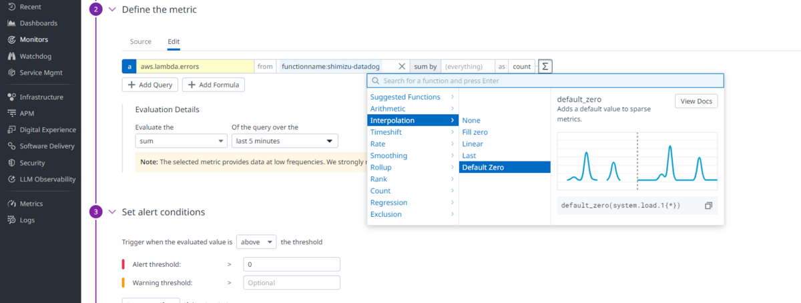Click the Software Delivery icon
Screen dimensions: 801x303
click(11, 146)
